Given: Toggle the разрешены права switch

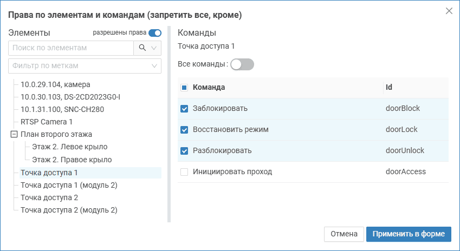Looking at the screenshot, I should 155,32.
